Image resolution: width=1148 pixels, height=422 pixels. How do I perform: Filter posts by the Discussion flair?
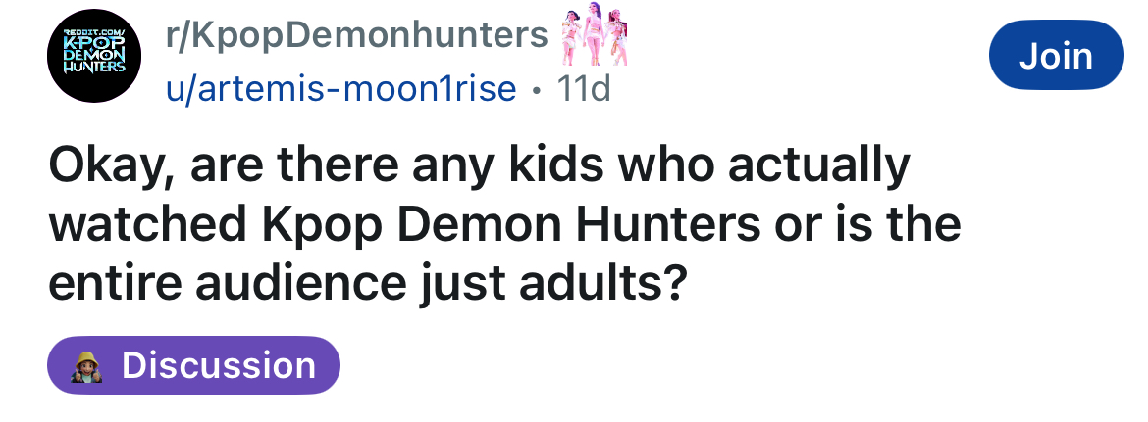pos(193,366)
